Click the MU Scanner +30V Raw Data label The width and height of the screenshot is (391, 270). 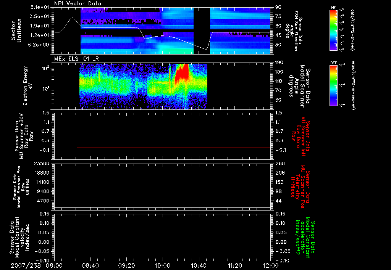24,136
